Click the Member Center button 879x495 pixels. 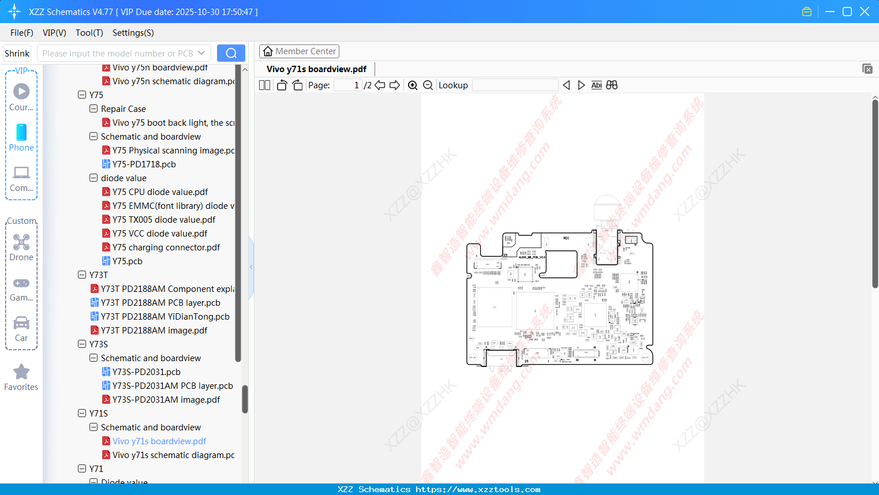299,51
